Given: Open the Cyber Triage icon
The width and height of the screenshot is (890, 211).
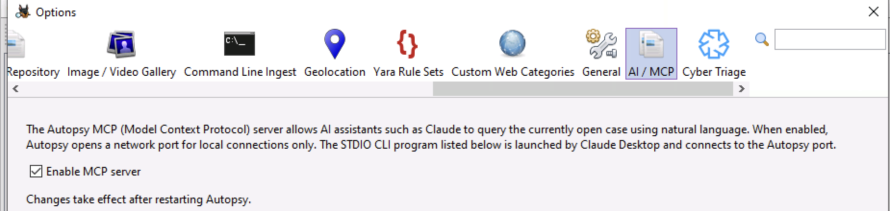Looking at the screenshot, I should (713, 44).
